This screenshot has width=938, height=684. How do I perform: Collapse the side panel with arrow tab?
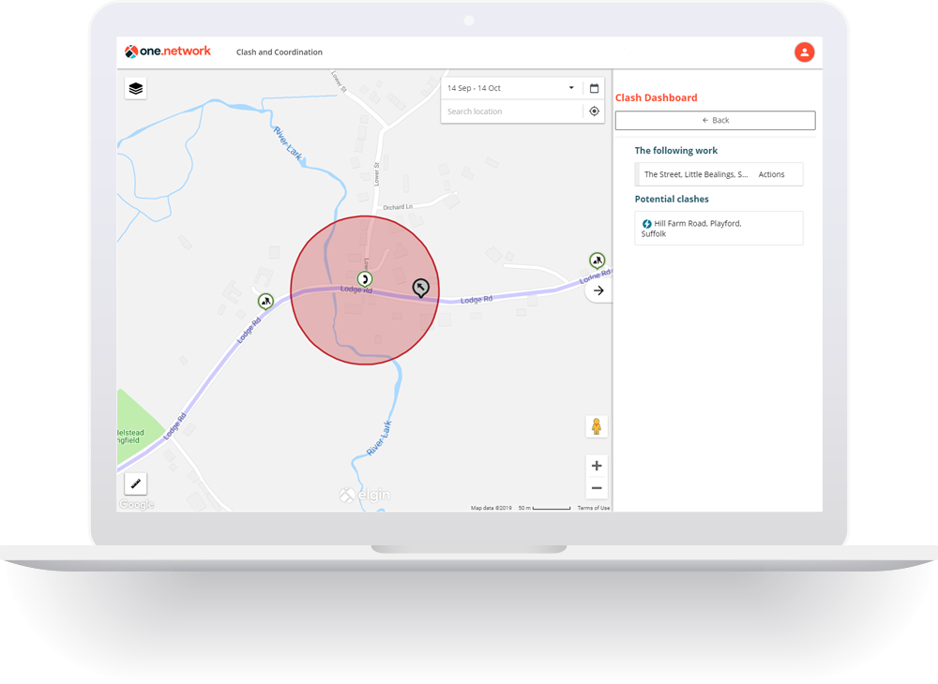[598, 291]
